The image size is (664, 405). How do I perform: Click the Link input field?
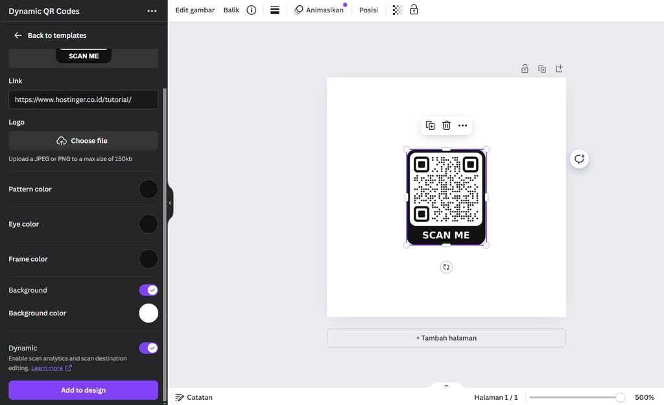point(83,99)
